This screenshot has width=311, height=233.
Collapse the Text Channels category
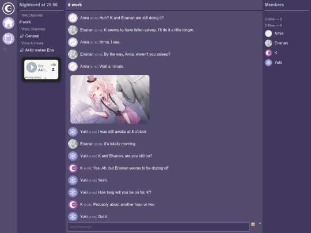point(31,16)
